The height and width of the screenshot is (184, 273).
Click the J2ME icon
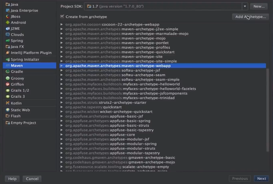(8, 29)
